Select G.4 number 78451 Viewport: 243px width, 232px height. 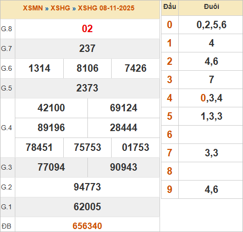[39, 147]
